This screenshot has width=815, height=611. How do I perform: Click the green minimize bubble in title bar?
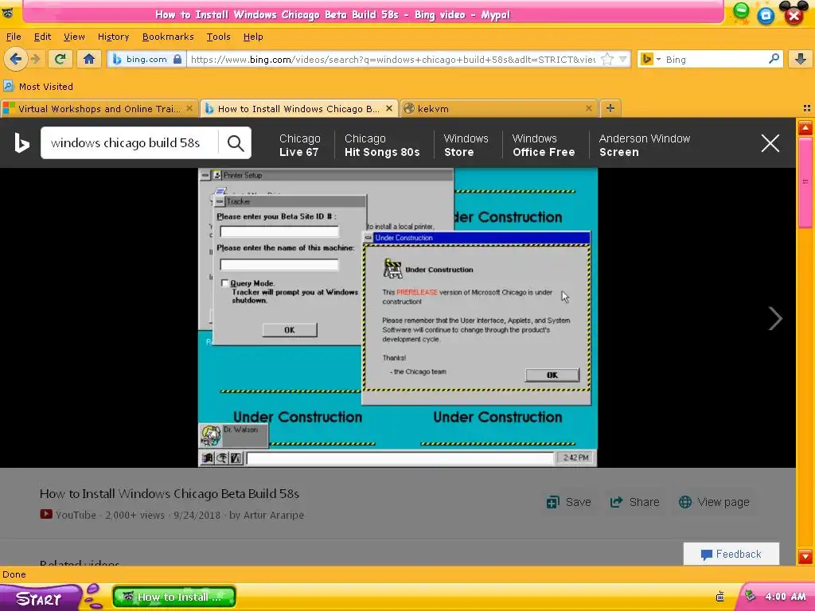tap(741, 10)
